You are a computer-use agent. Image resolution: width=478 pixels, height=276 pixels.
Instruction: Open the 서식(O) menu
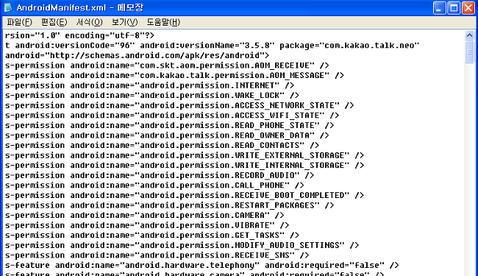(x=89, y=22)
